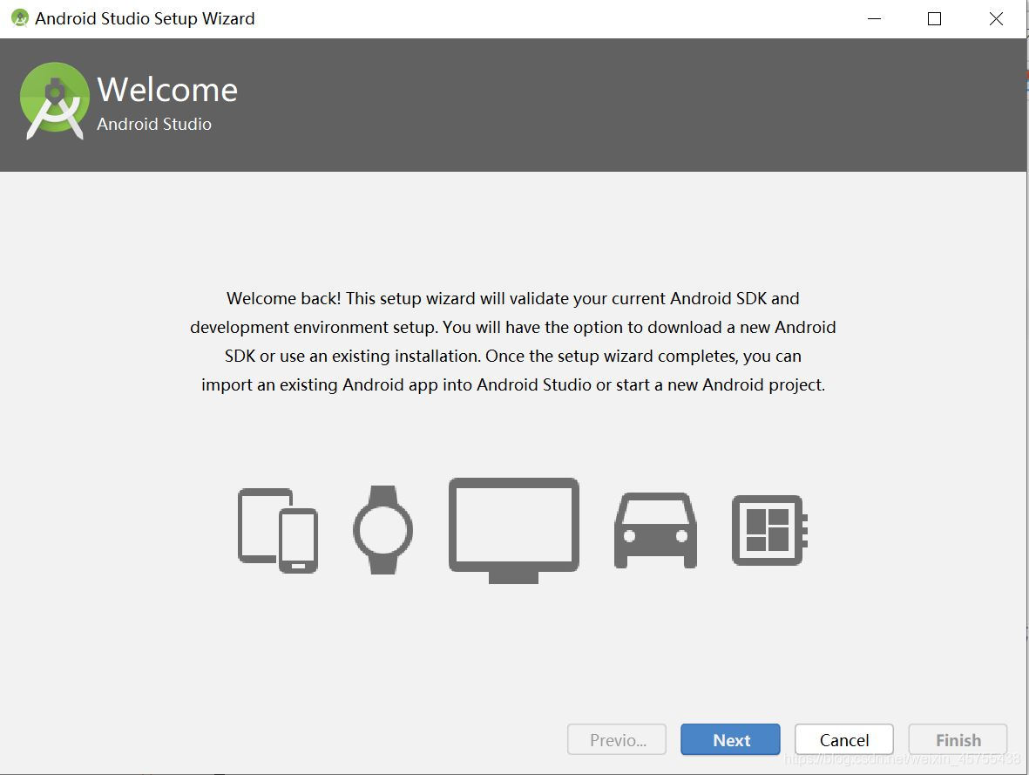Viewport: 1029px width, 775px height.
Task: Click the Next button
Action: coord(730,739)
